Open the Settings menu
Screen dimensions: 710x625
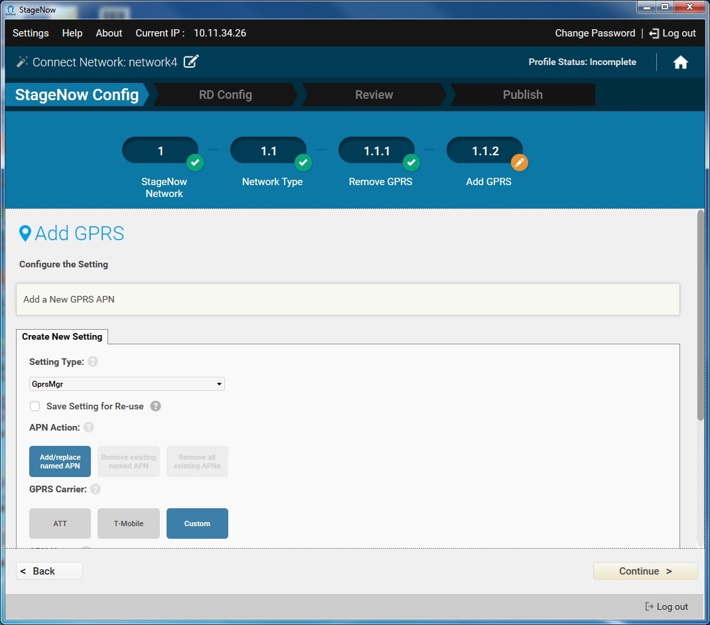tap(31, 33)
